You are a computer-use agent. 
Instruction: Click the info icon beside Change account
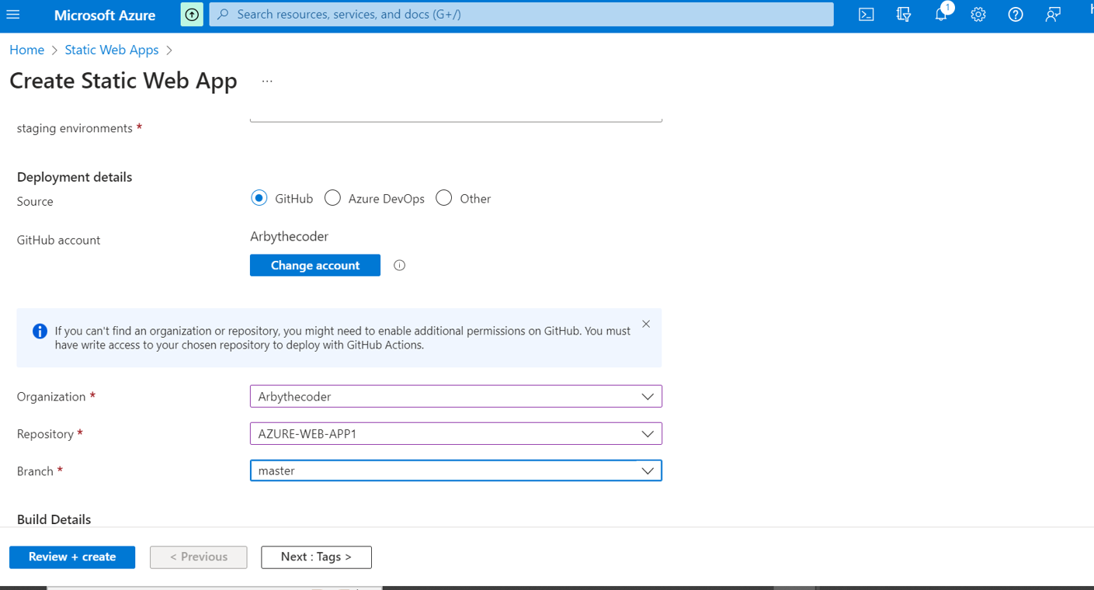tap(399, 265)
